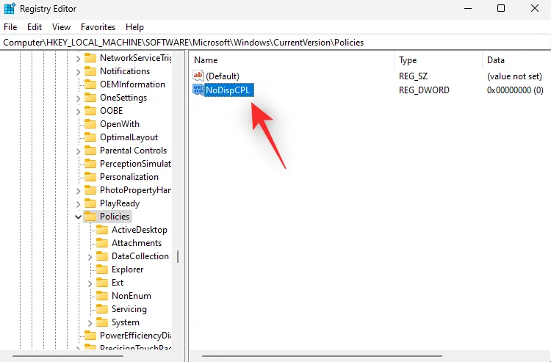Click the PlayReady folder icon
The width and height of the screenshot is (551, 362).
90,203
